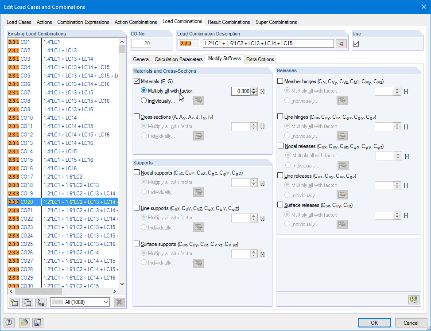
Task: Click scroll right arrow of combinations list
Action: point(115,291)
